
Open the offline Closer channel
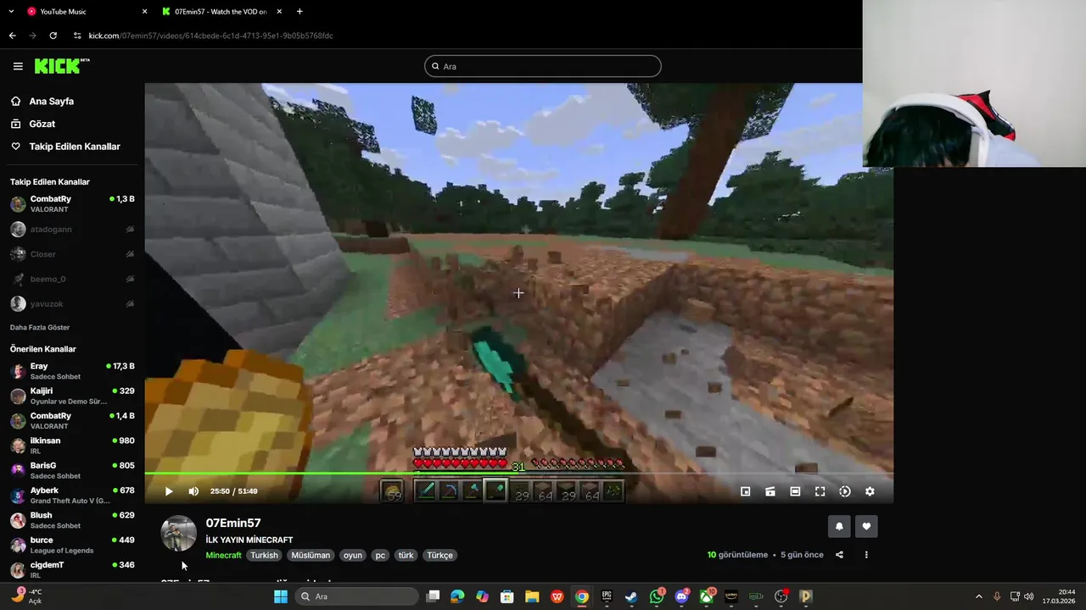72,254
